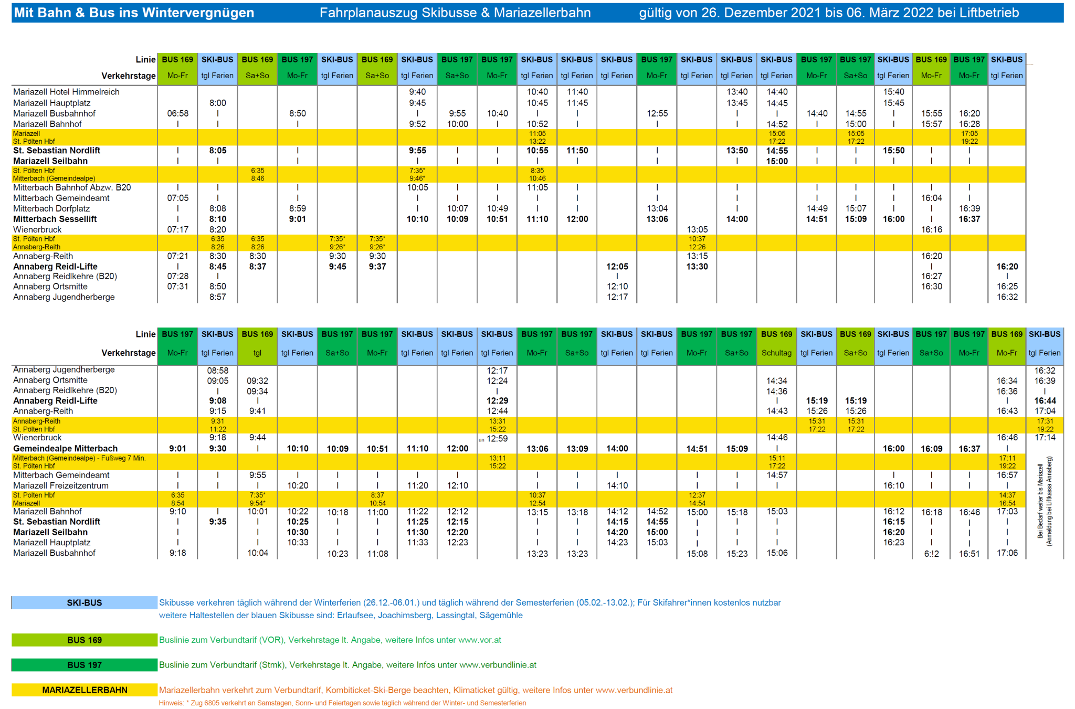
Task: Click the time "16:27" at Annaberg Reidlkehre
Action: coord(932,276)
